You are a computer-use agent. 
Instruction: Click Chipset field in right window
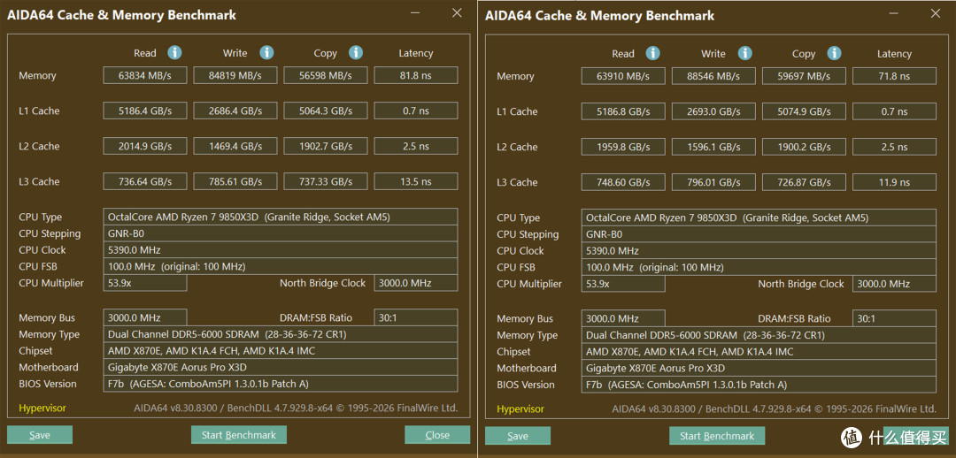click(x=759, y=351)
